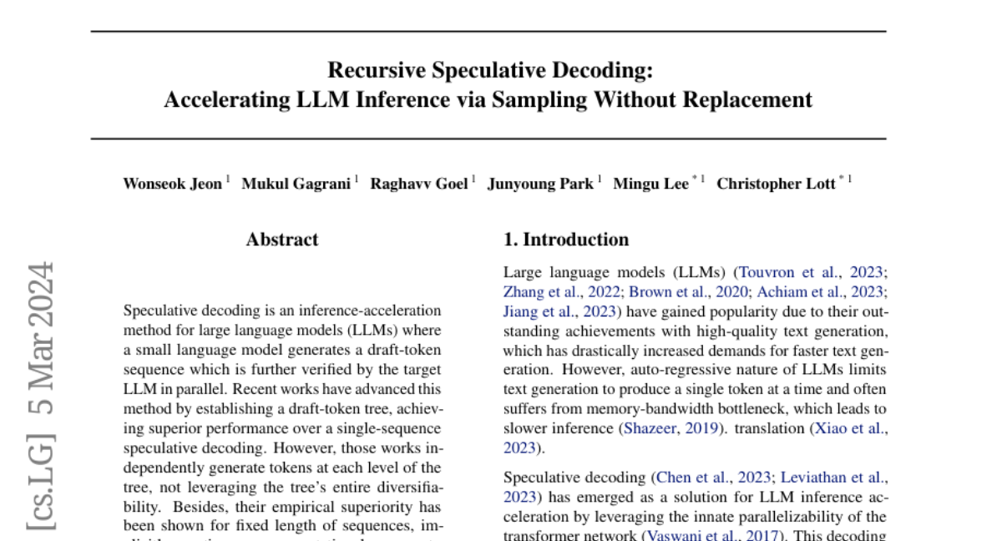Open the Xiao et al. citation link
Viewport: 1002px width, 541px height.
tap(850, 428)
